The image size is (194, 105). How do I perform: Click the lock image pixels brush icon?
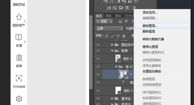(112, 36)
